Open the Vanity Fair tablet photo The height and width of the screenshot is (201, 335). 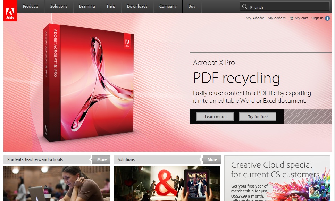pyautogui.click(x=167, y=184)
